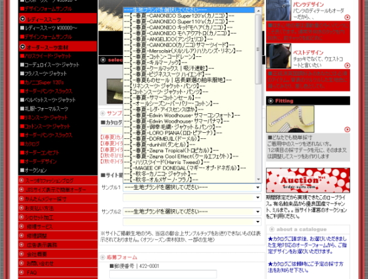Select the コットン・コードレーン option
Image resolution: width=368 pixels, height=279 pixels.
[x=189, y=56]
